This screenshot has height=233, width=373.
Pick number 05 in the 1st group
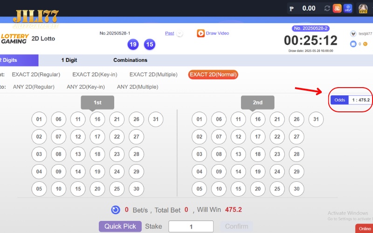click(x=39, y=189)
